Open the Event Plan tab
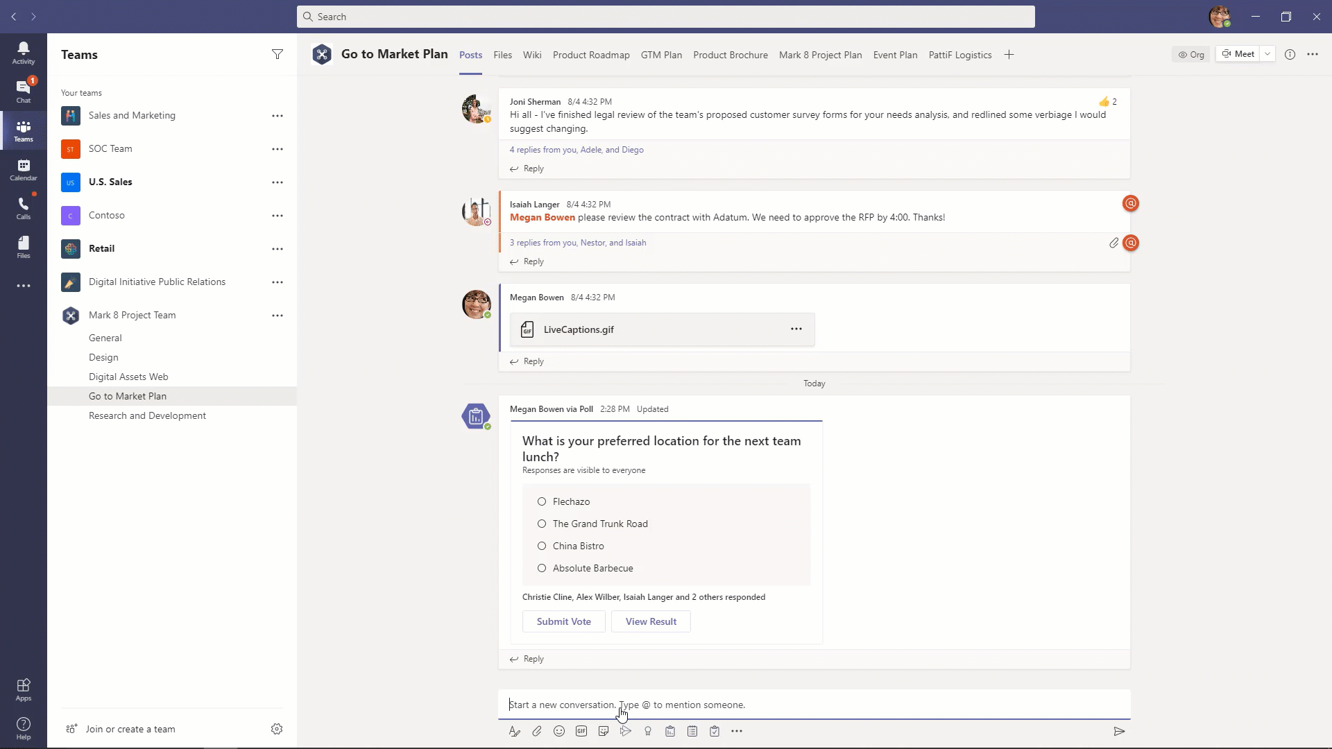 click(895, 55)
